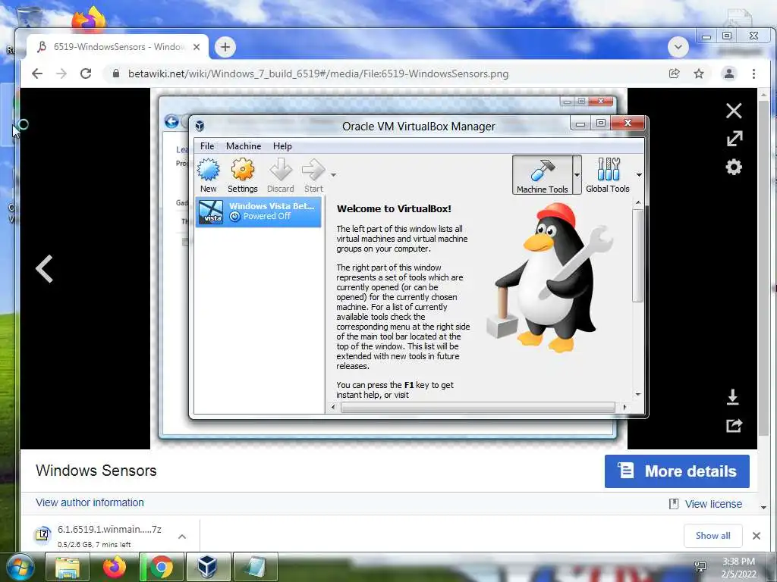This screenshot has width=777, height=582.
Task: Open the Chrome profile icon
Action: [x=729, y=74]
